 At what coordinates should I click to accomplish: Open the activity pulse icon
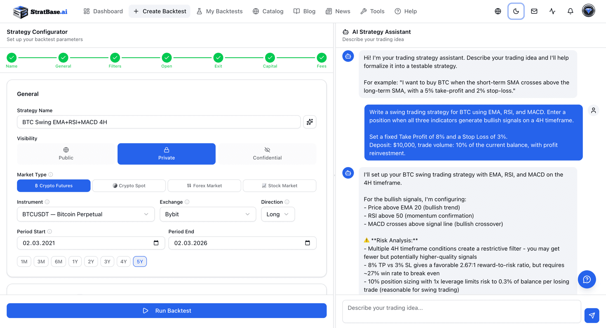552,11
